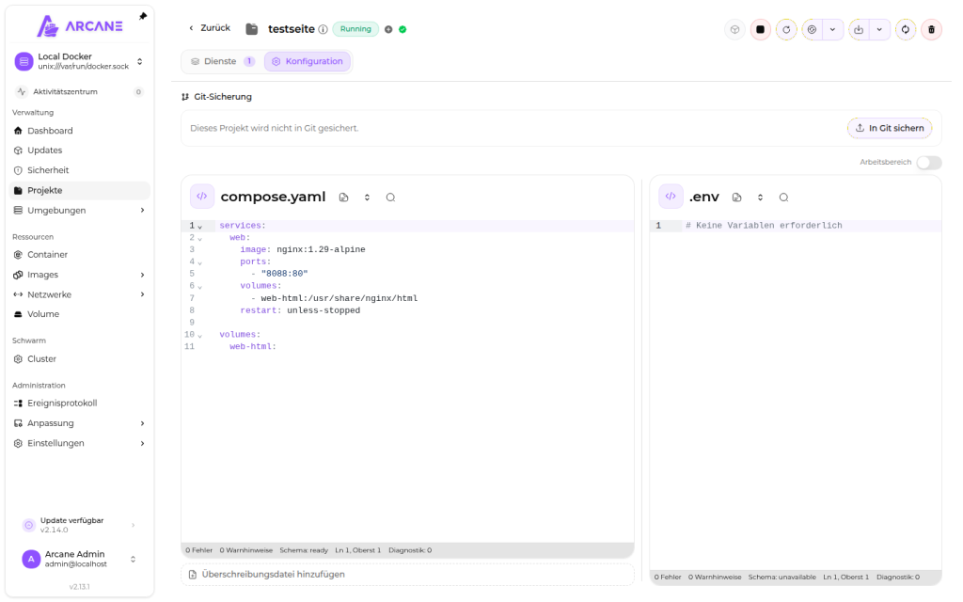
Task: Click the In Git sichern button
Action: [x=890, y=128]
